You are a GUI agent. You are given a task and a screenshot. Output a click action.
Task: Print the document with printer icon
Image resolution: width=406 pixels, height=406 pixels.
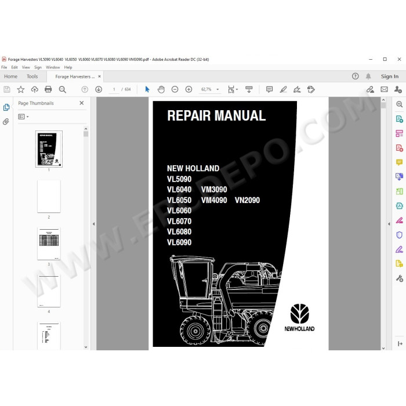48,89
